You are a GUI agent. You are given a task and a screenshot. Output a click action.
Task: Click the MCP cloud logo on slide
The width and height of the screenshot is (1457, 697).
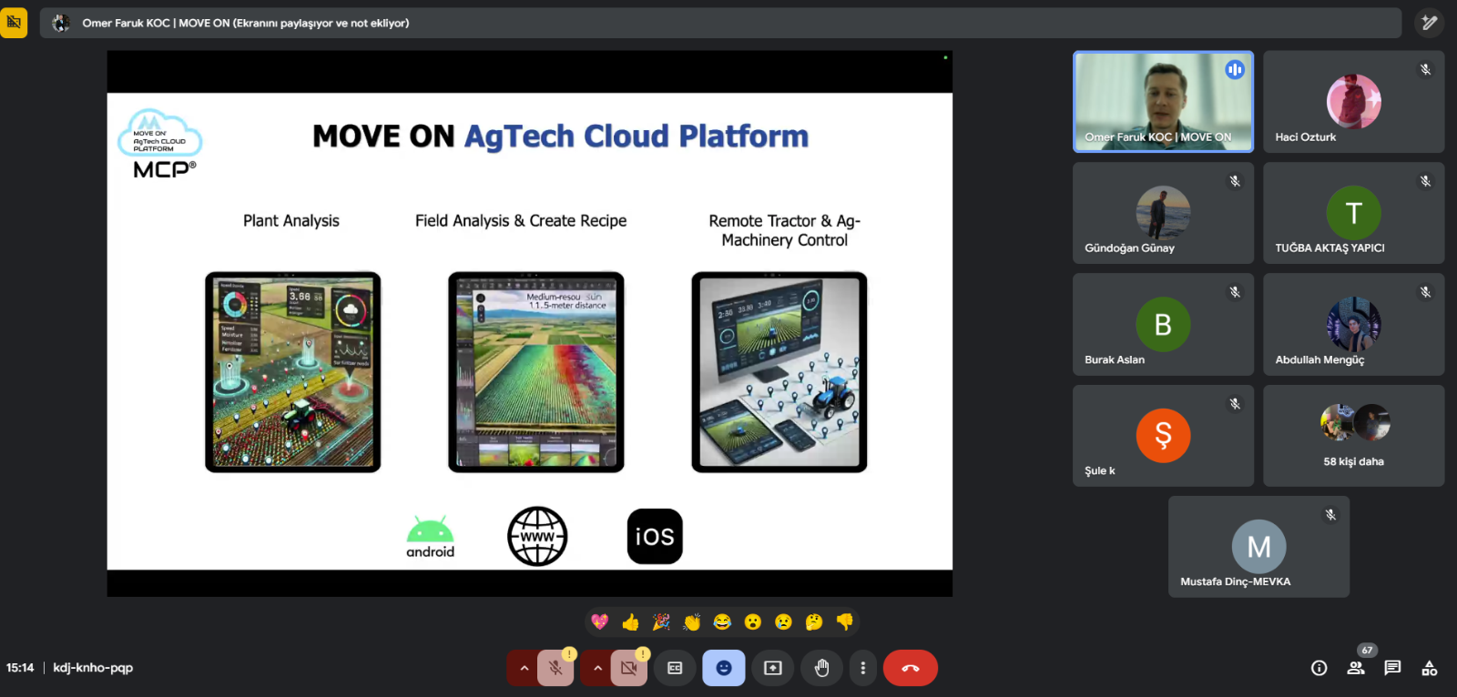coord(160,144)
